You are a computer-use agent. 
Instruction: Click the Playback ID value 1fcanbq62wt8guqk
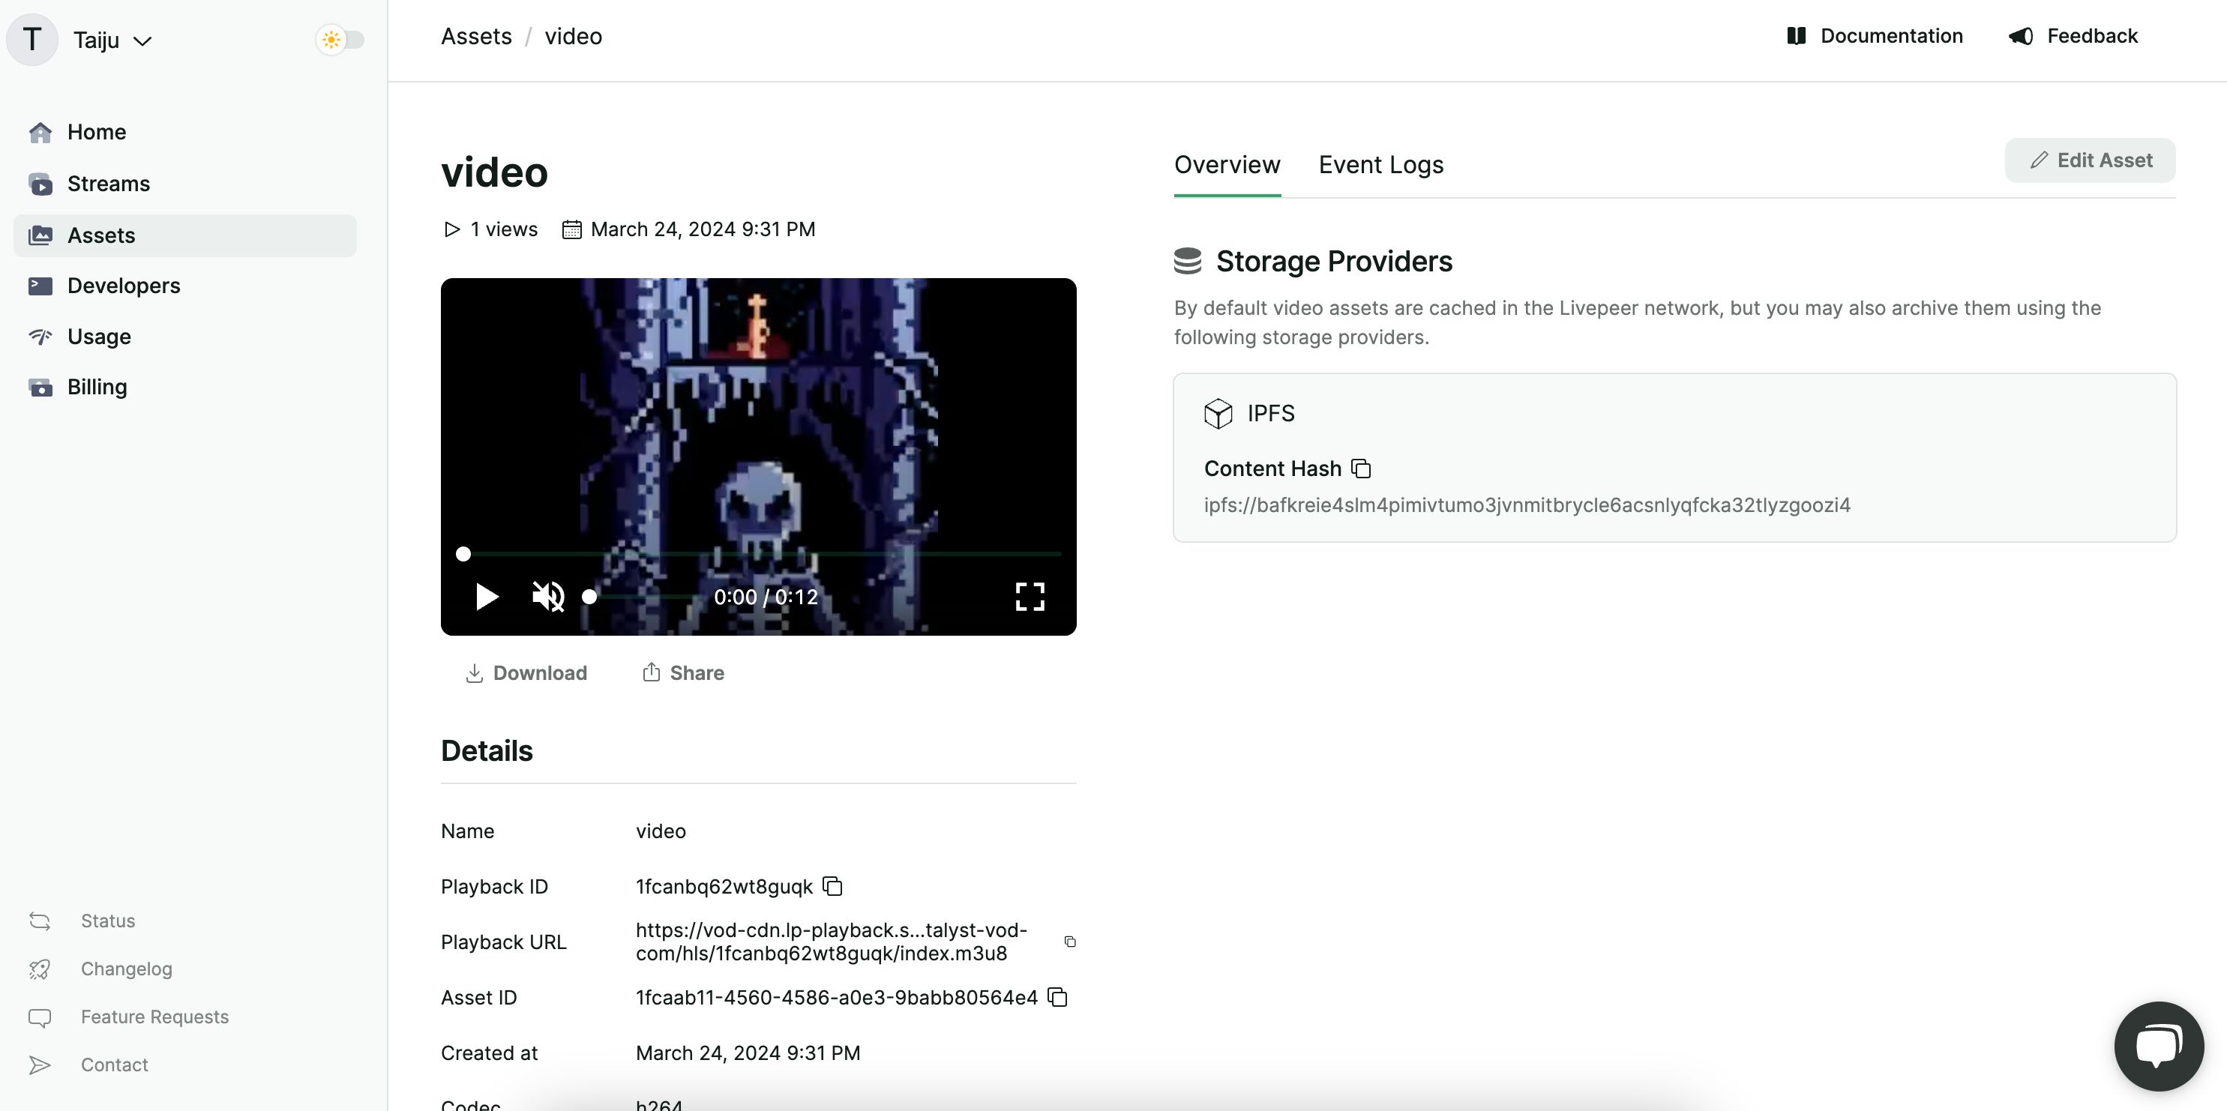pyautogui.click(x=724, y=886)
